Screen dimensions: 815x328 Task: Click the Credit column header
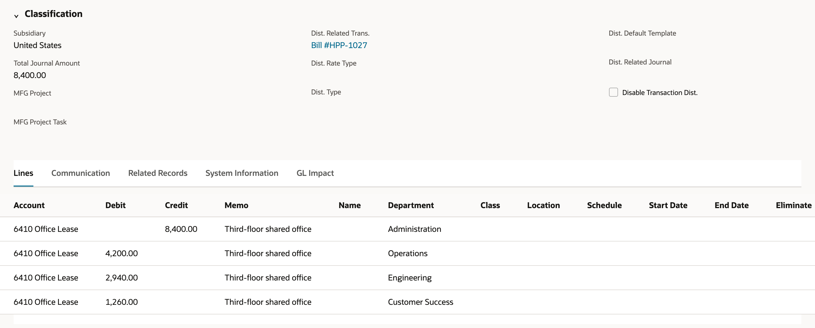(176, 205)
